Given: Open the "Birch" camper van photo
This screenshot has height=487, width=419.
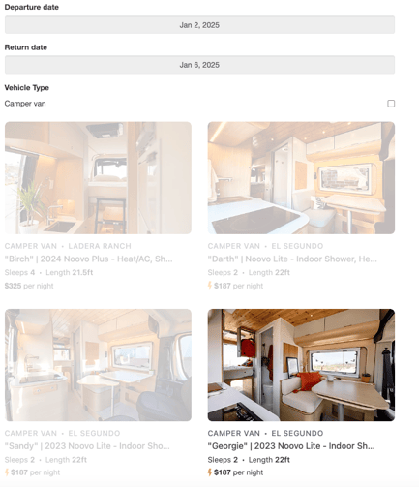Looking at the screenshot, I should click(x=98, y=178).
